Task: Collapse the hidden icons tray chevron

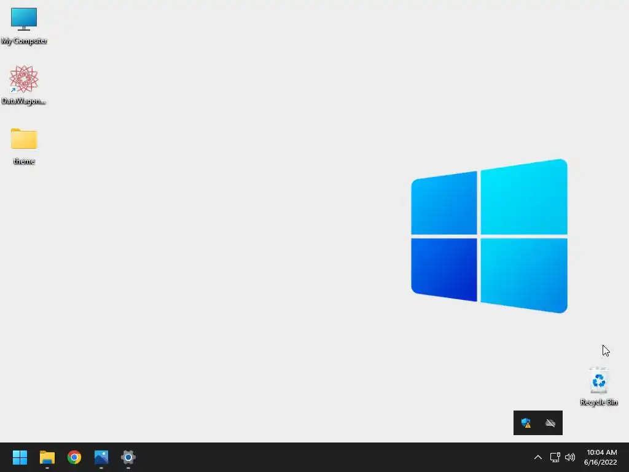Action: click(538, 457)
